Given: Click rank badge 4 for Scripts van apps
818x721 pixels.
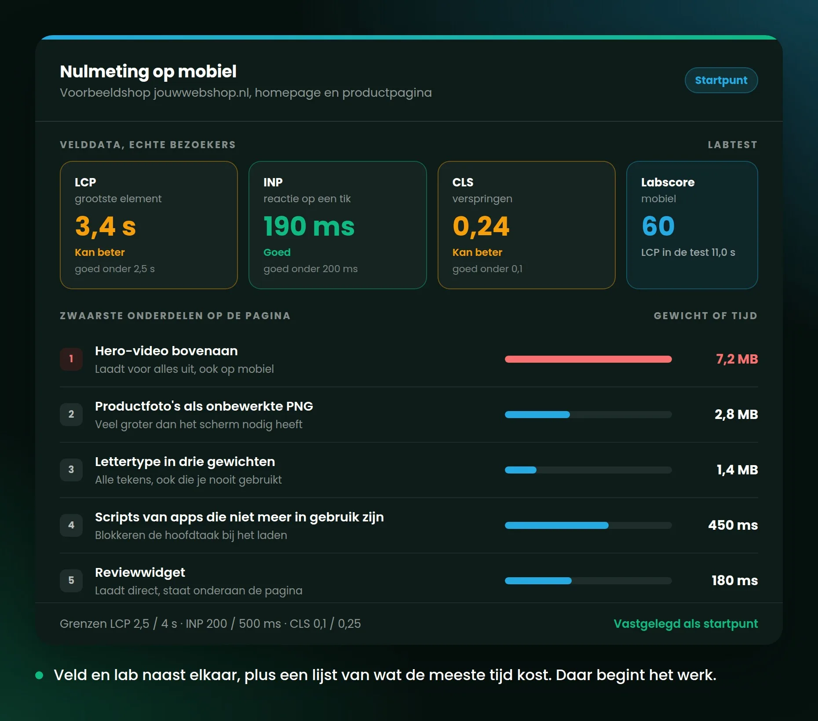Looking at the screenshot, I should (71, 525).
